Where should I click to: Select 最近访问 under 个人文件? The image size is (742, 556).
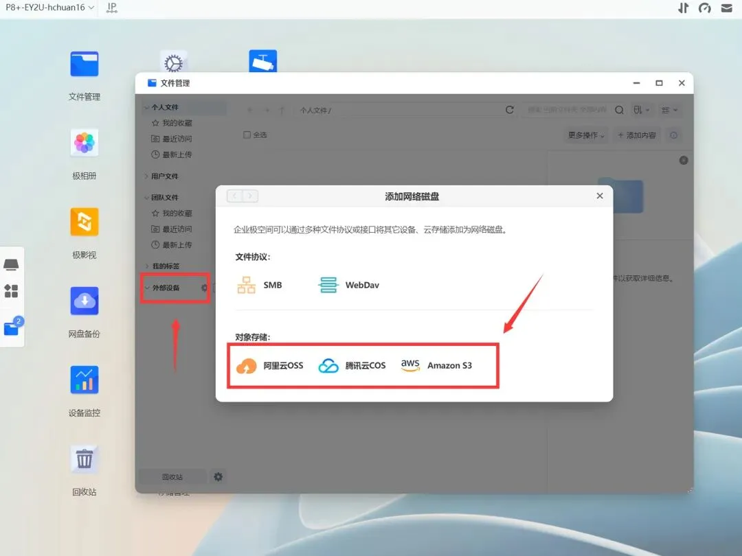[x=172, y=139]
